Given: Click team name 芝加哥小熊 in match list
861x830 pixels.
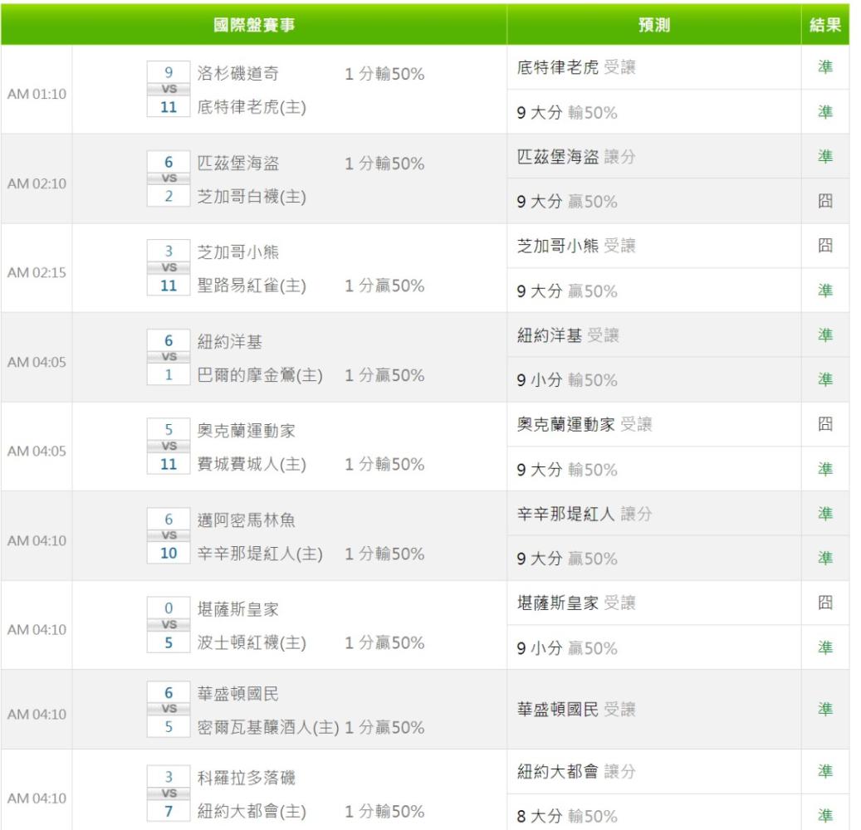Looking at the screenshot, I should (x=237, y=252).
